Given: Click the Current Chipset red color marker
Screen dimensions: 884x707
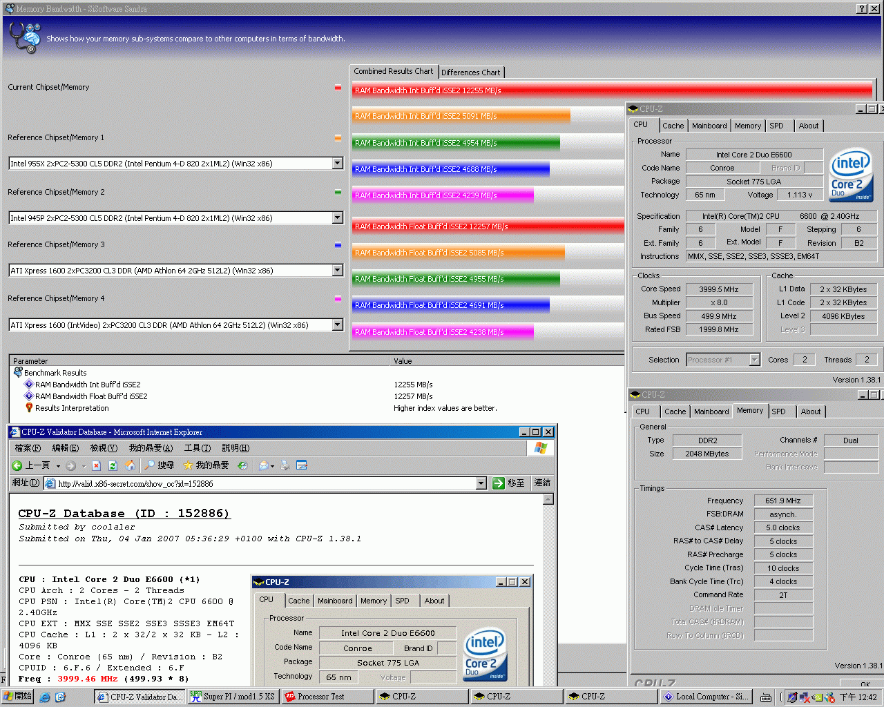Looking at the screenshot, I should coord(338,88).
